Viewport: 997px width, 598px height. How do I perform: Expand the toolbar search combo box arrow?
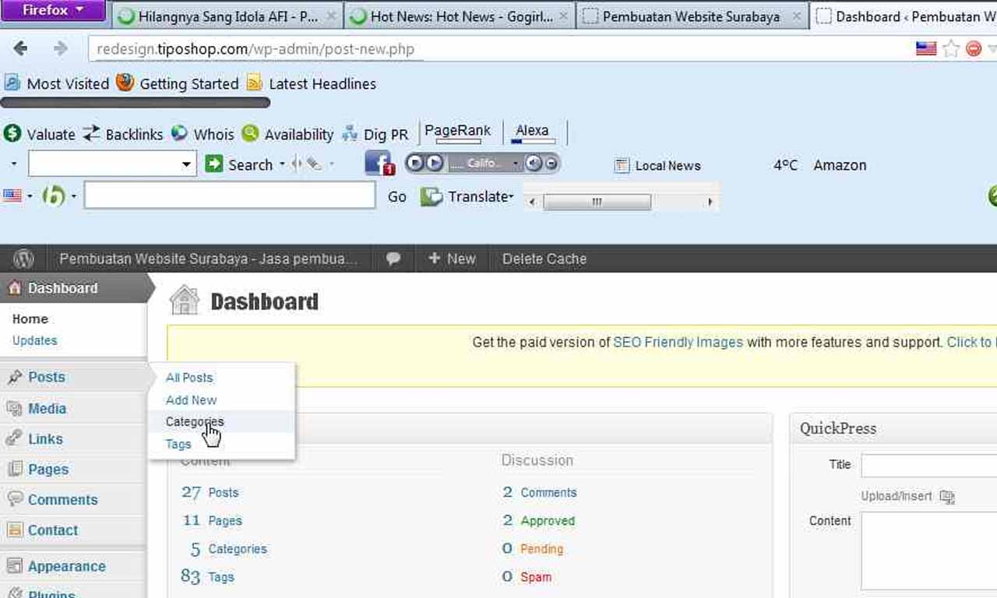pos(186,164)
